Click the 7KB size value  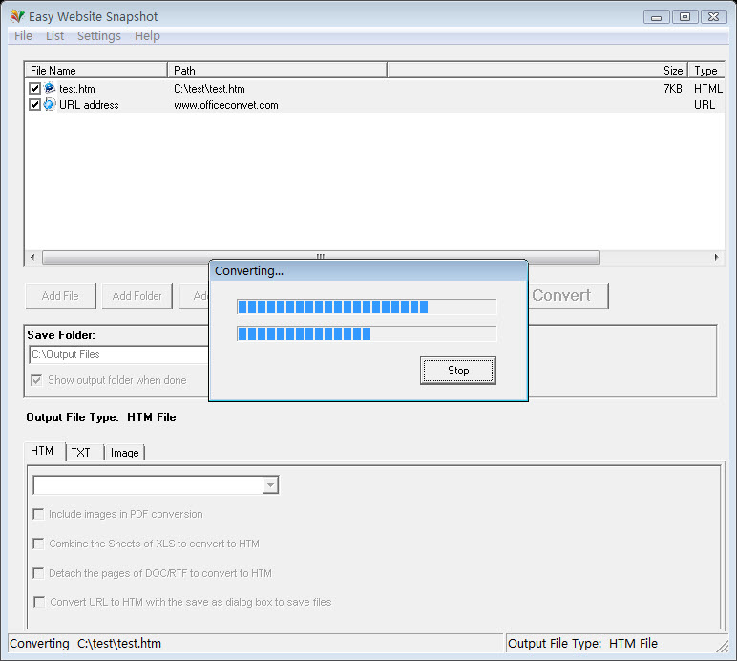pos(673,89)
